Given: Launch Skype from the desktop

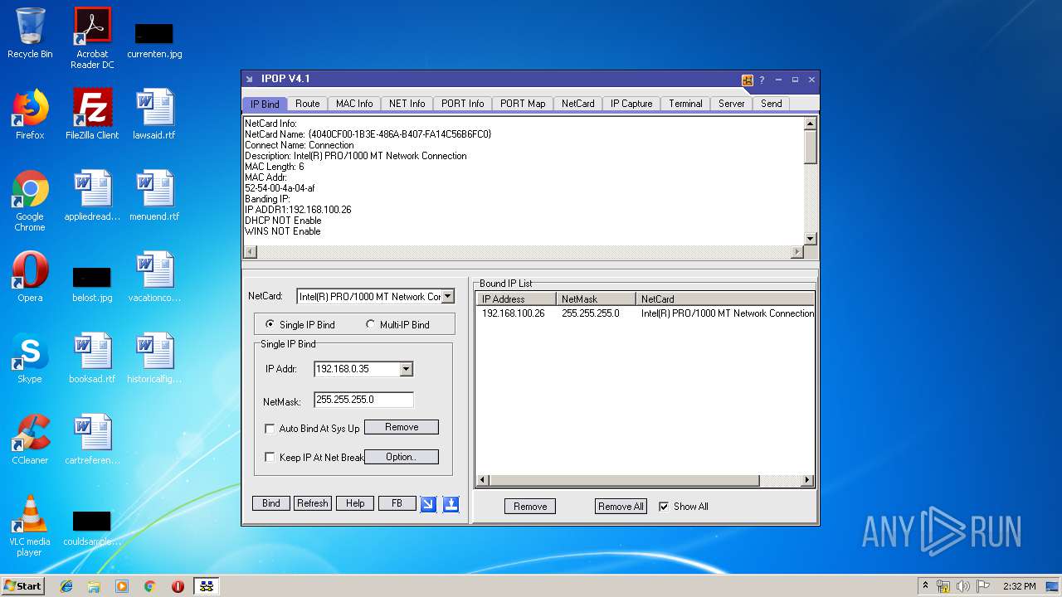Looking at the screenshot, I should (30, 358).
